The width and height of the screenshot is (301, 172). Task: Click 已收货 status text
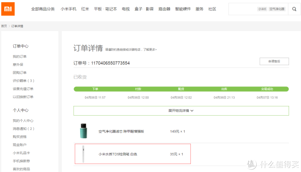80,77
